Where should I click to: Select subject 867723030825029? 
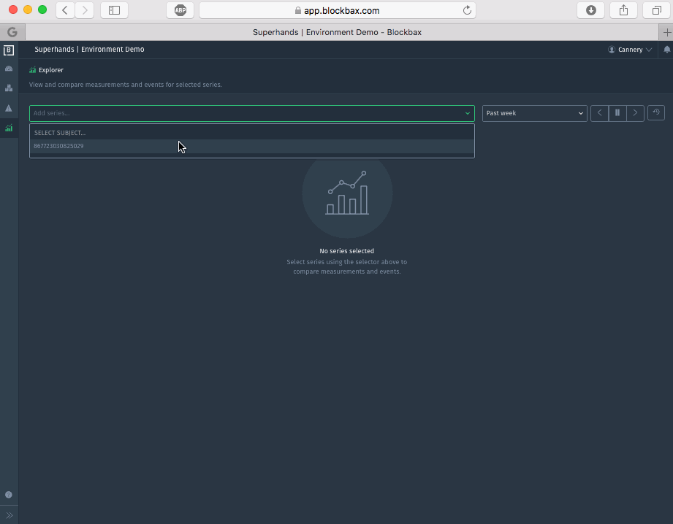pos(252,146)
